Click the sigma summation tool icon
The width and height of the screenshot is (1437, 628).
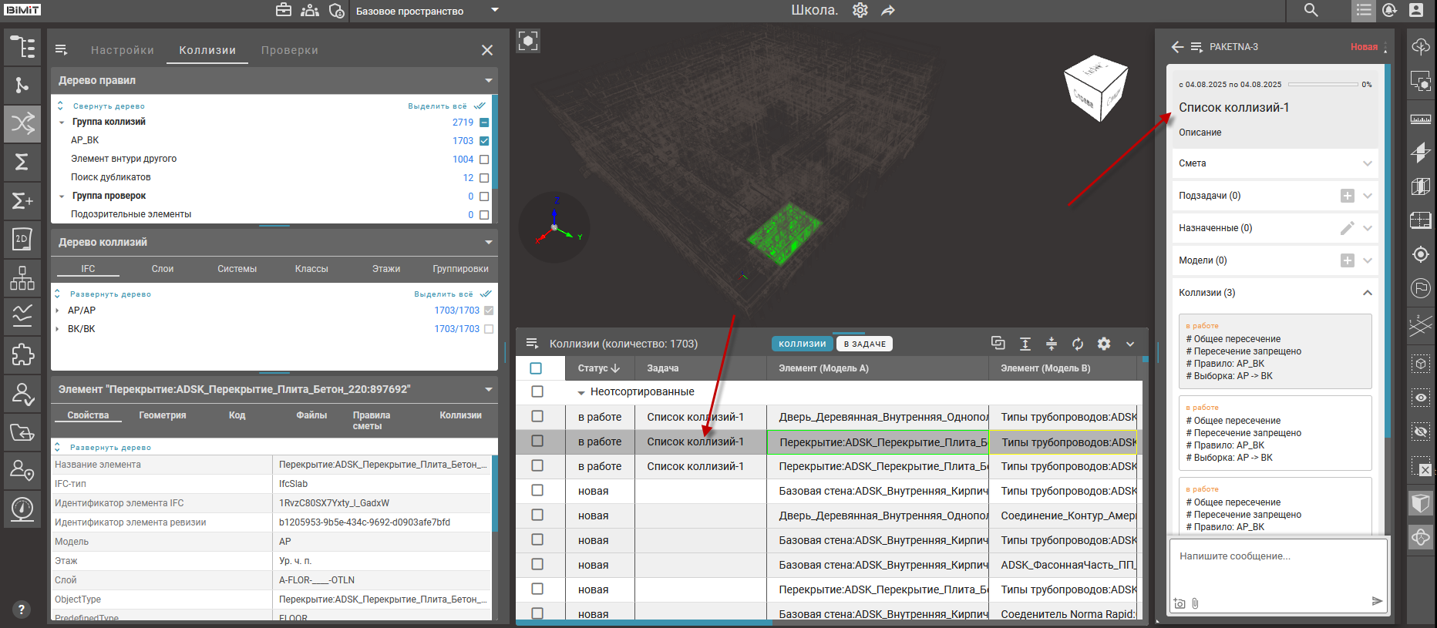click(22, 162)
